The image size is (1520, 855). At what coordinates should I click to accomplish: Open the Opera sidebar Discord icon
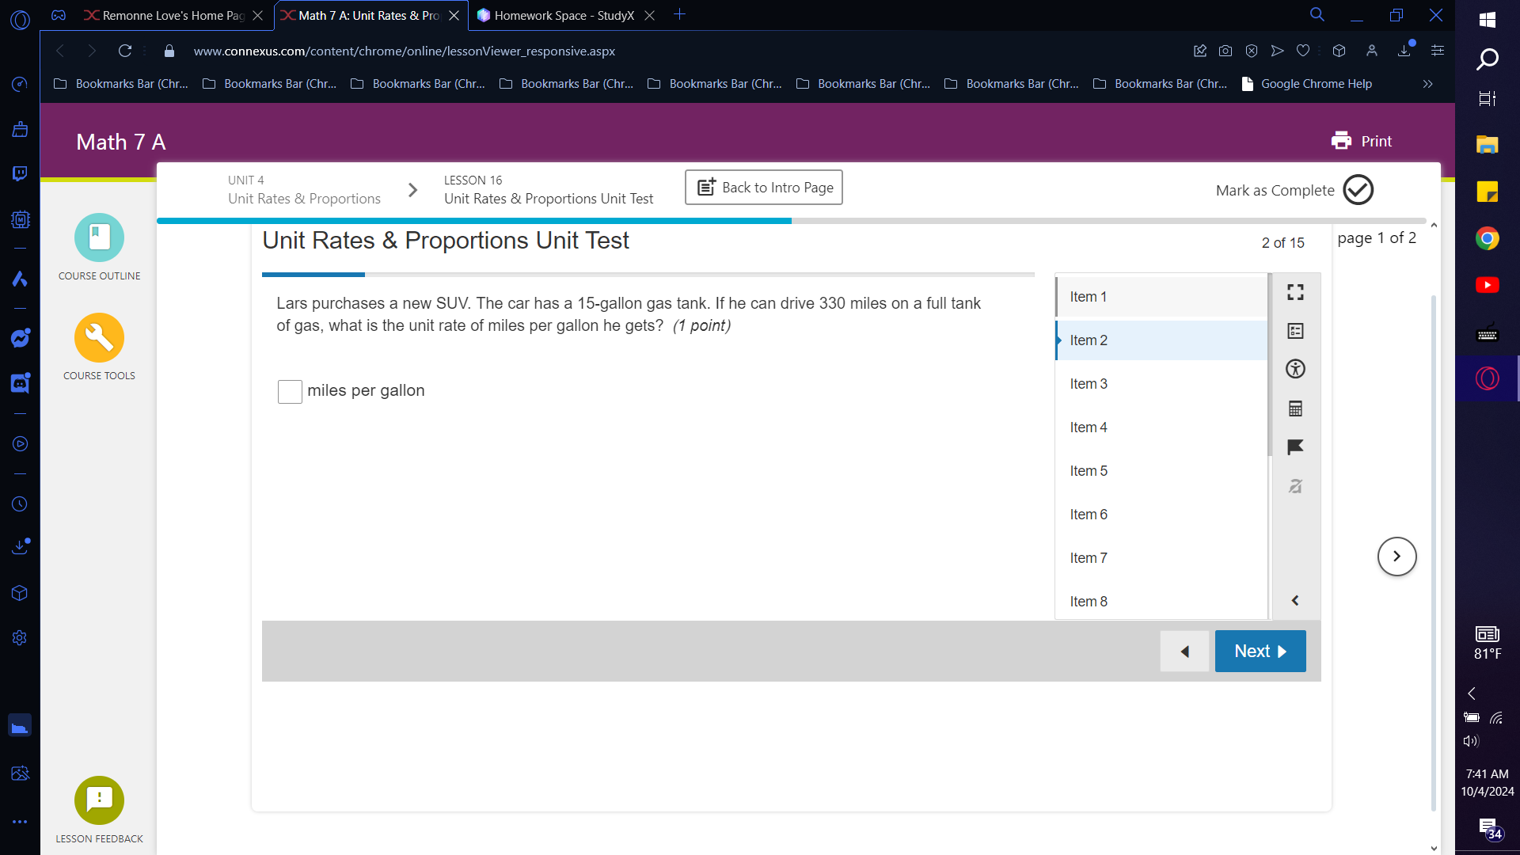[20, 383]
